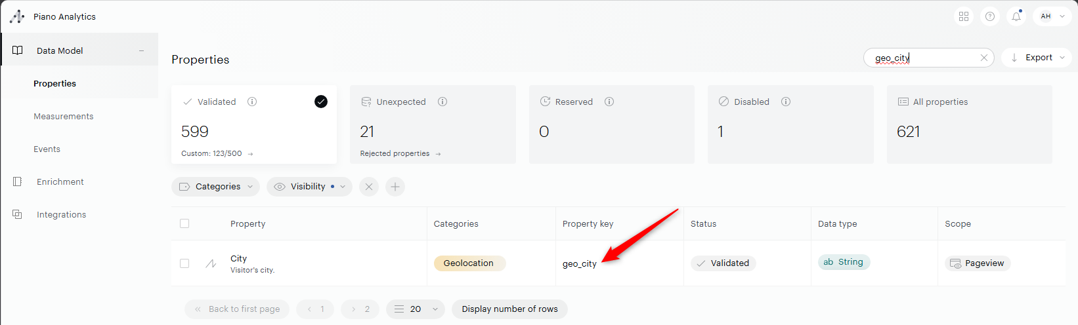
Task: Go to Measurements in the sidebar
Action: coord(64,117)
